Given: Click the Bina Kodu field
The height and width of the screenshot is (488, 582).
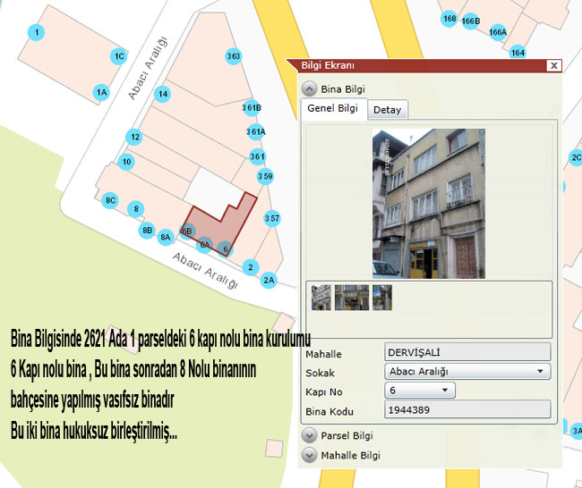Looking at the screenshot, I should 466,411.
